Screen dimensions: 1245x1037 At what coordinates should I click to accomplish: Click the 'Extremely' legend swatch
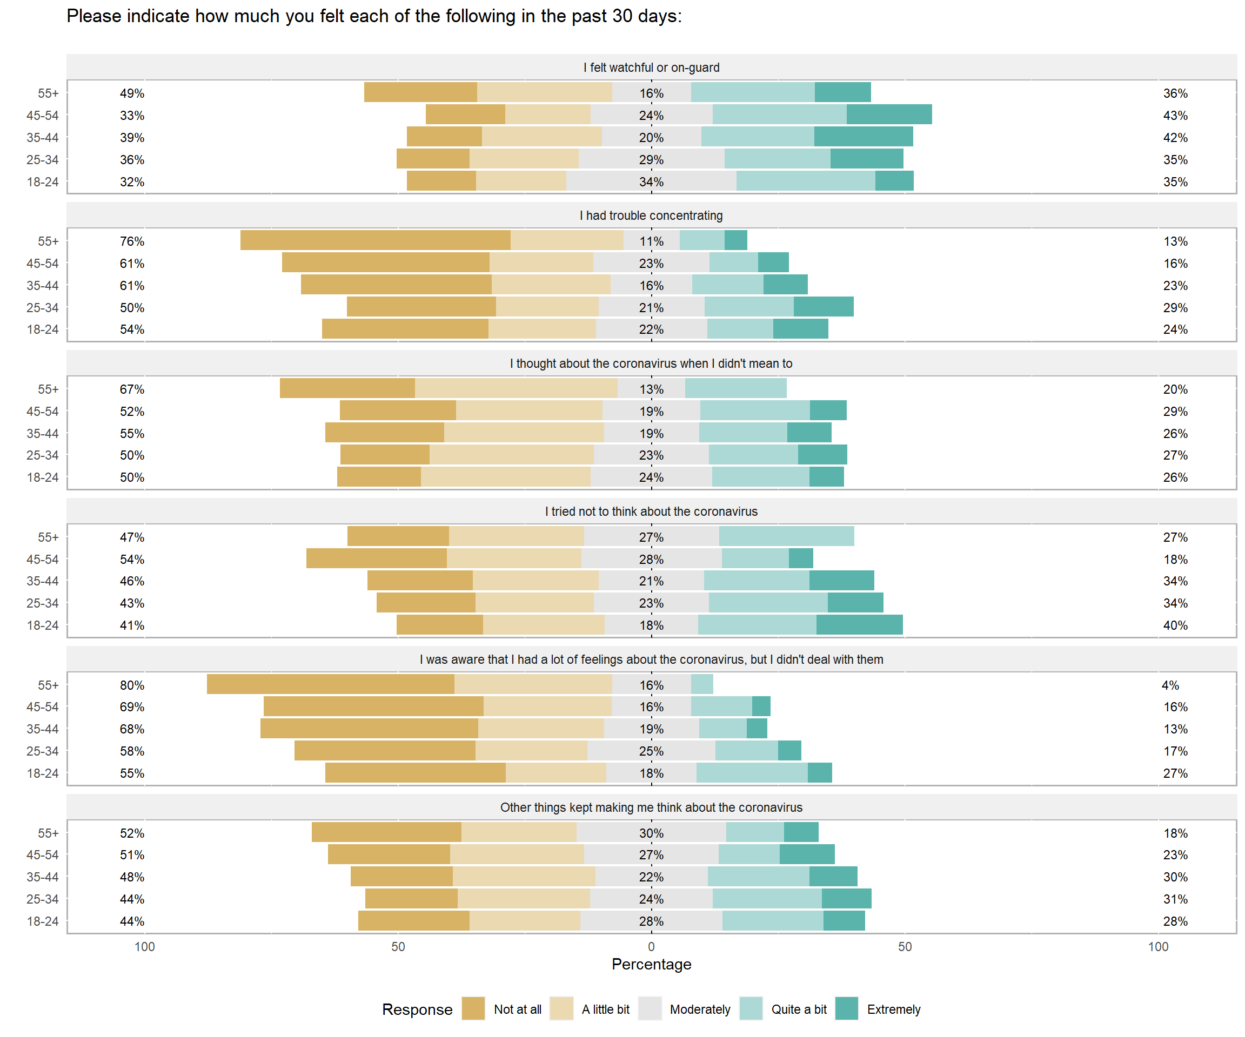tap(847, 1009)
